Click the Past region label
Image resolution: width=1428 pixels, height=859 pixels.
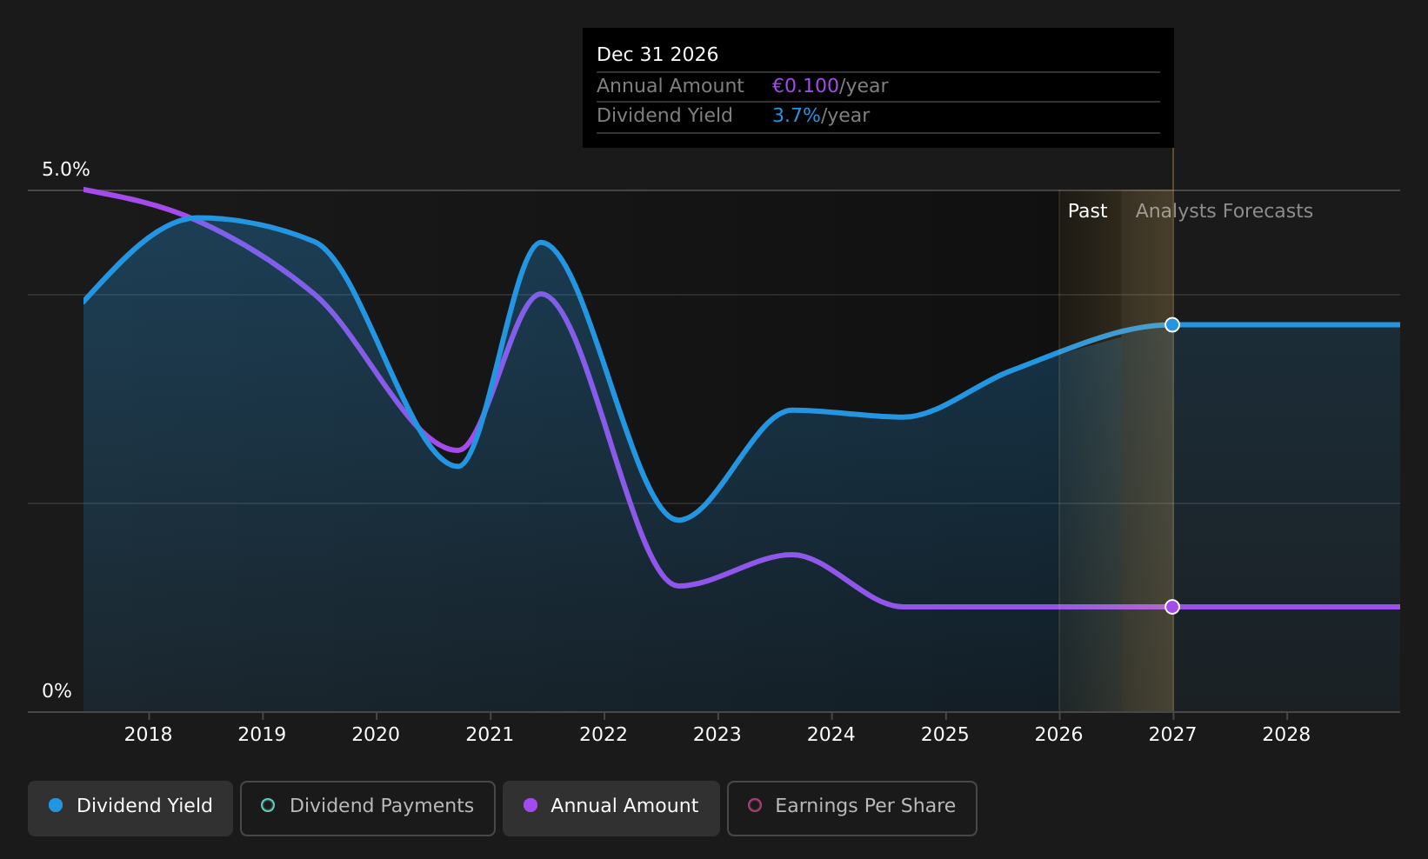pos(1087,211)
